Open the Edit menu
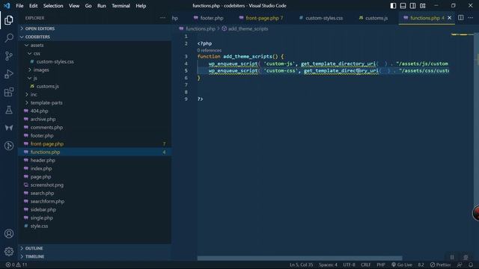This screenshot has width=479, height=269. point(33,6)
